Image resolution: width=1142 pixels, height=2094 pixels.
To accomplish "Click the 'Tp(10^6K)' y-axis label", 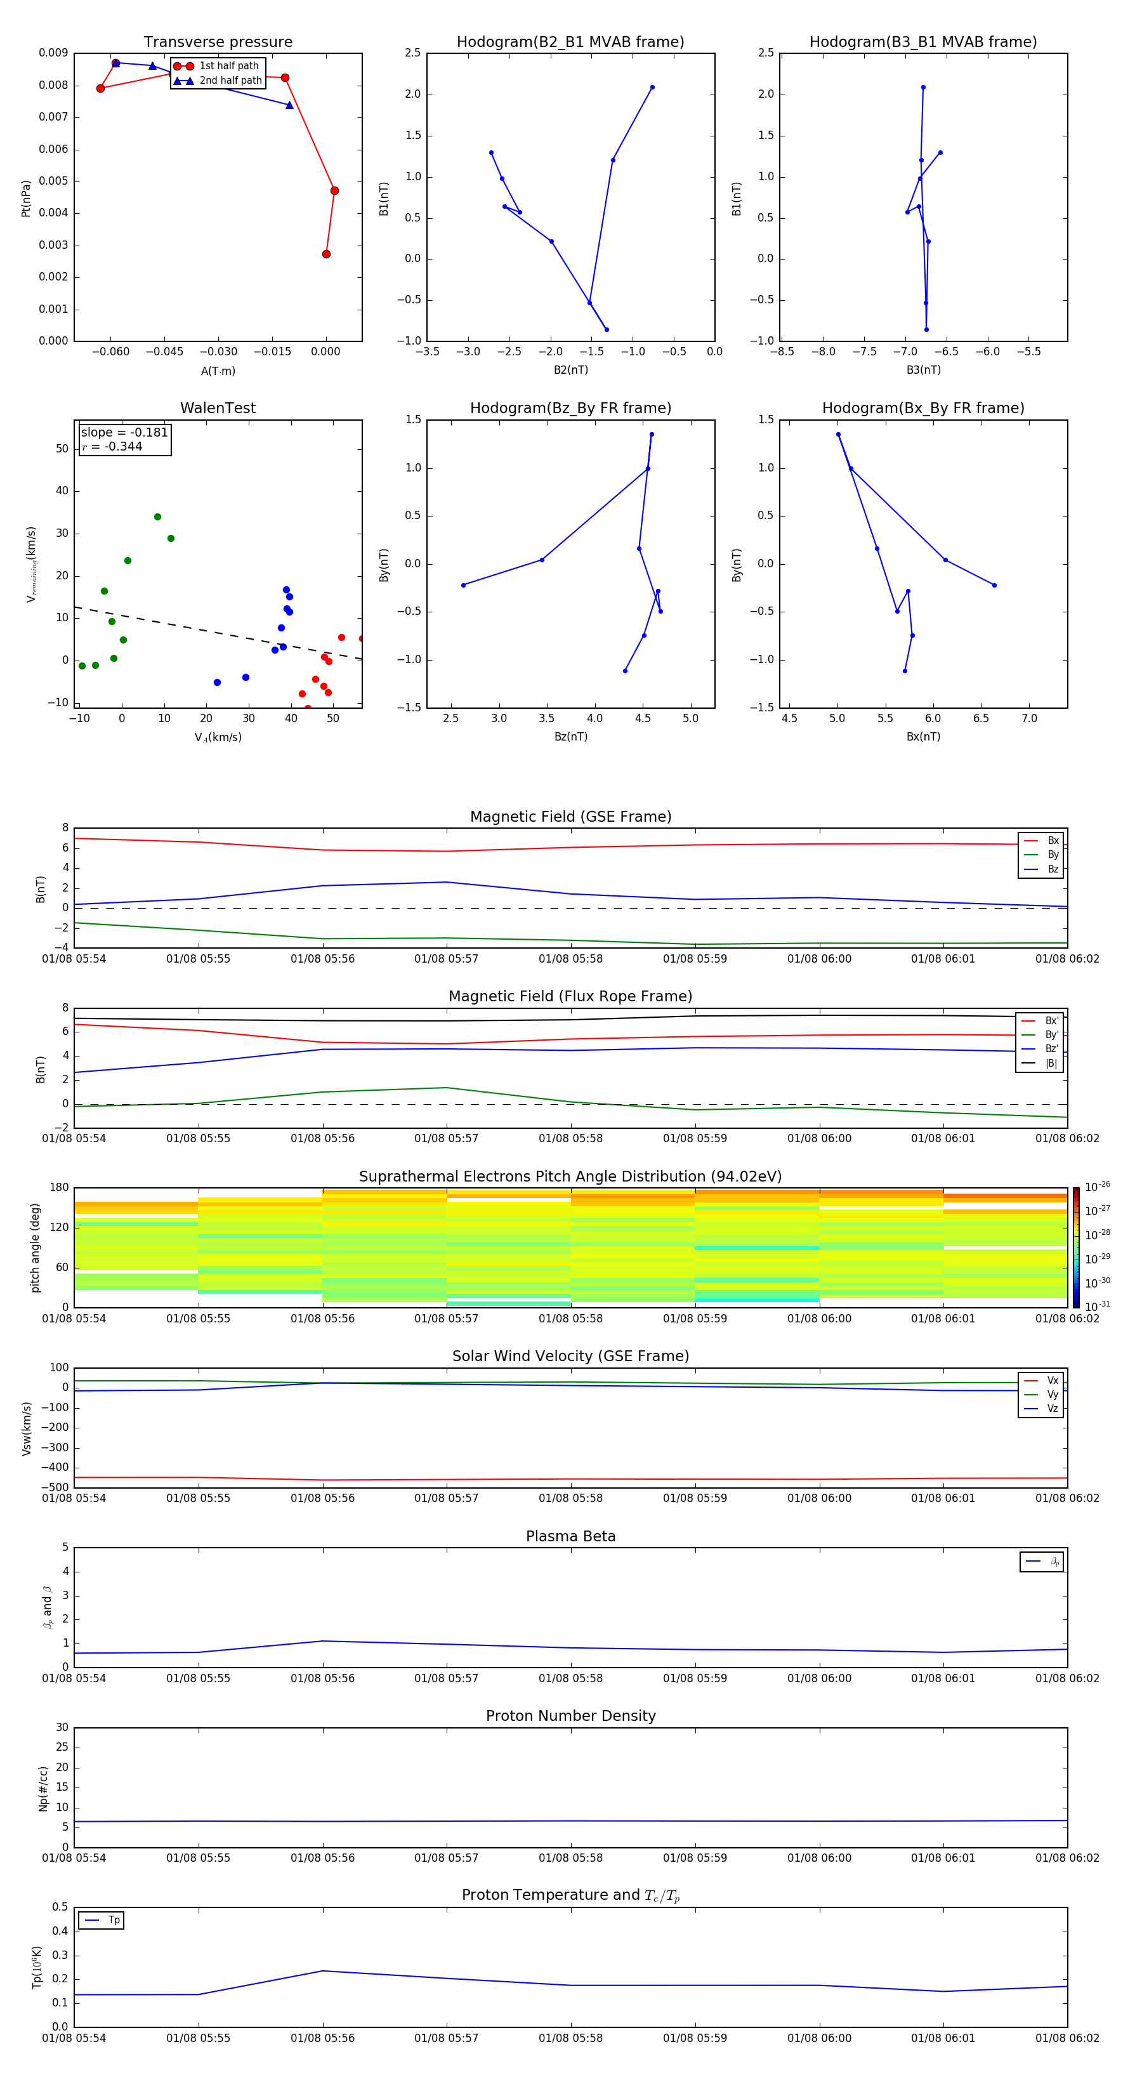I will point(37,1967).
